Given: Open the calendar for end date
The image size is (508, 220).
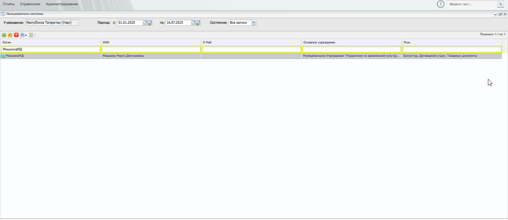Looking at the screenshot, I should (x=194, y=22).
